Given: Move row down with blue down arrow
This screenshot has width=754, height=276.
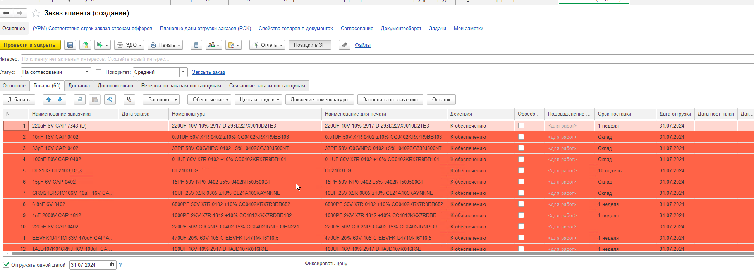Looking at the screenshot, I should [60, 100].
